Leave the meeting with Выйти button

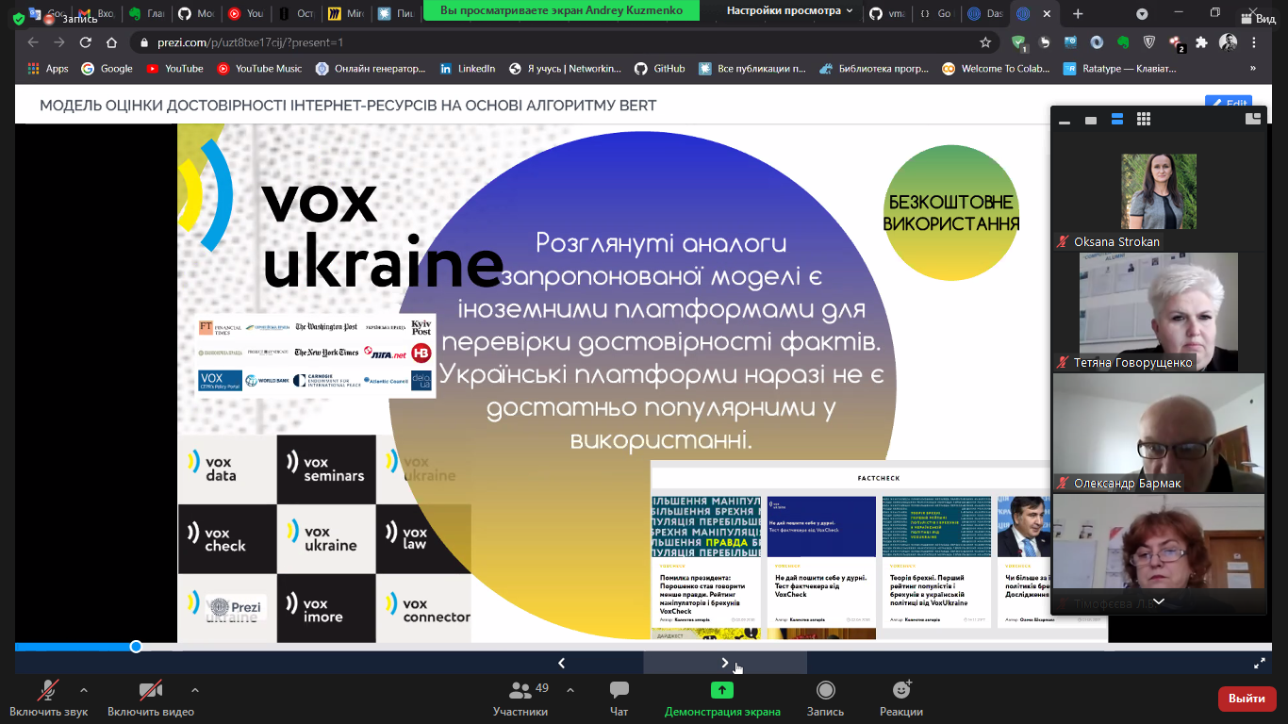pyautogui.click(x=1247, y=699)
